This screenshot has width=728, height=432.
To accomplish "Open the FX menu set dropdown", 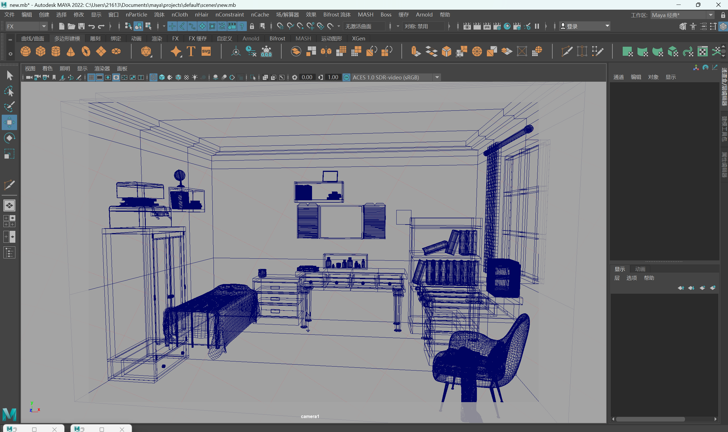I will 44,26.
